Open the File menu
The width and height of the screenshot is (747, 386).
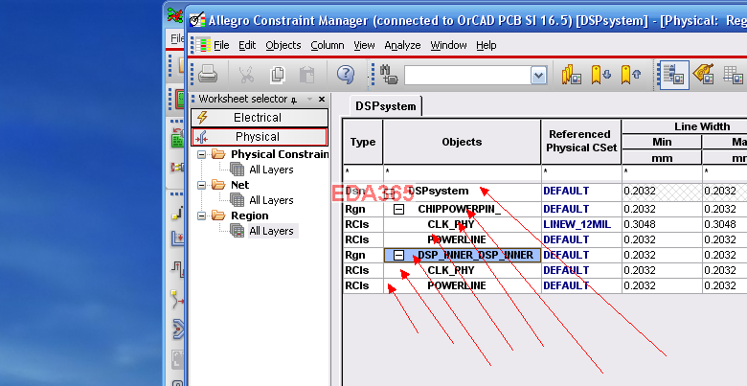coord(221,45)
